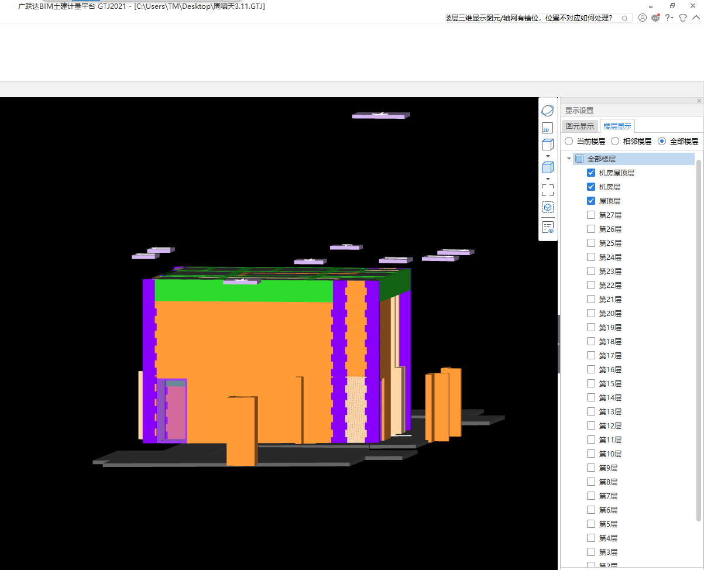Screen dimensions: 704x570
Task: Check the 第16层 checkbox
Action: tap(591, 369)
